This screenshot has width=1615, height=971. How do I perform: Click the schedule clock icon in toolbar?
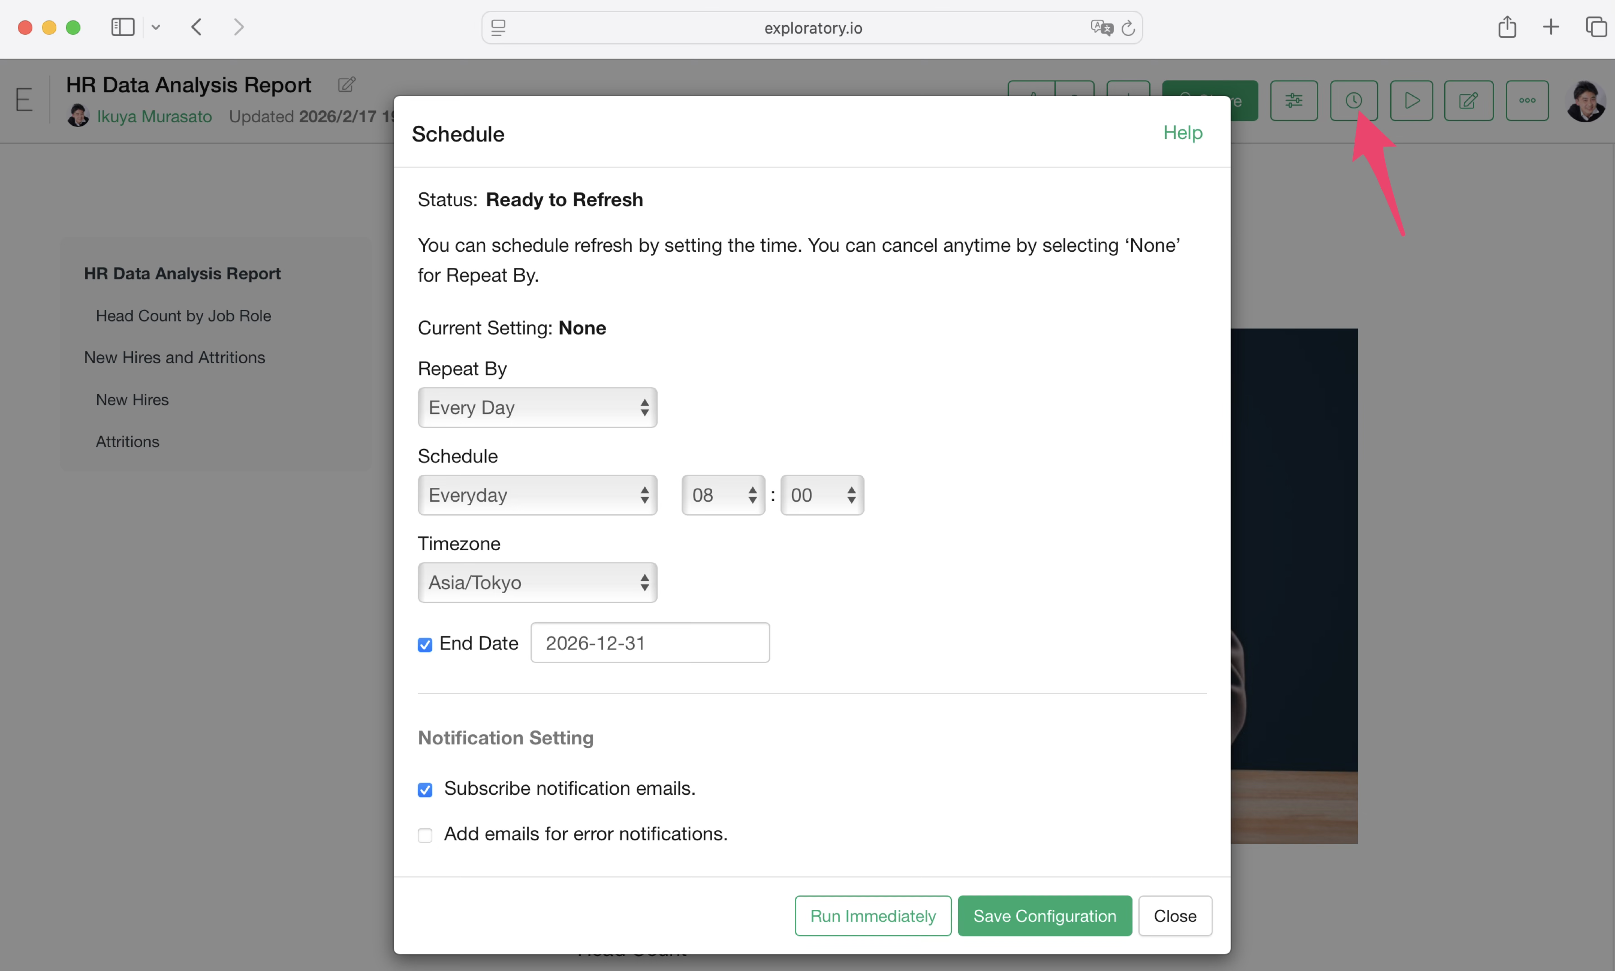click(1353, 101)
